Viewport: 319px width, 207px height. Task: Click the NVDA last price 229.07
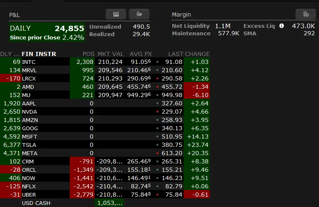point(172,112)
